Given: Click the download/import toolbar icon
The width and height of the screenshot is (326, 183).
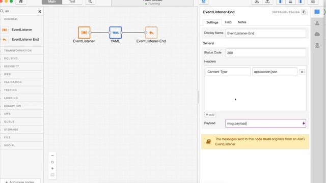Looking at the screenshot, I should click(x=257, y=2).
